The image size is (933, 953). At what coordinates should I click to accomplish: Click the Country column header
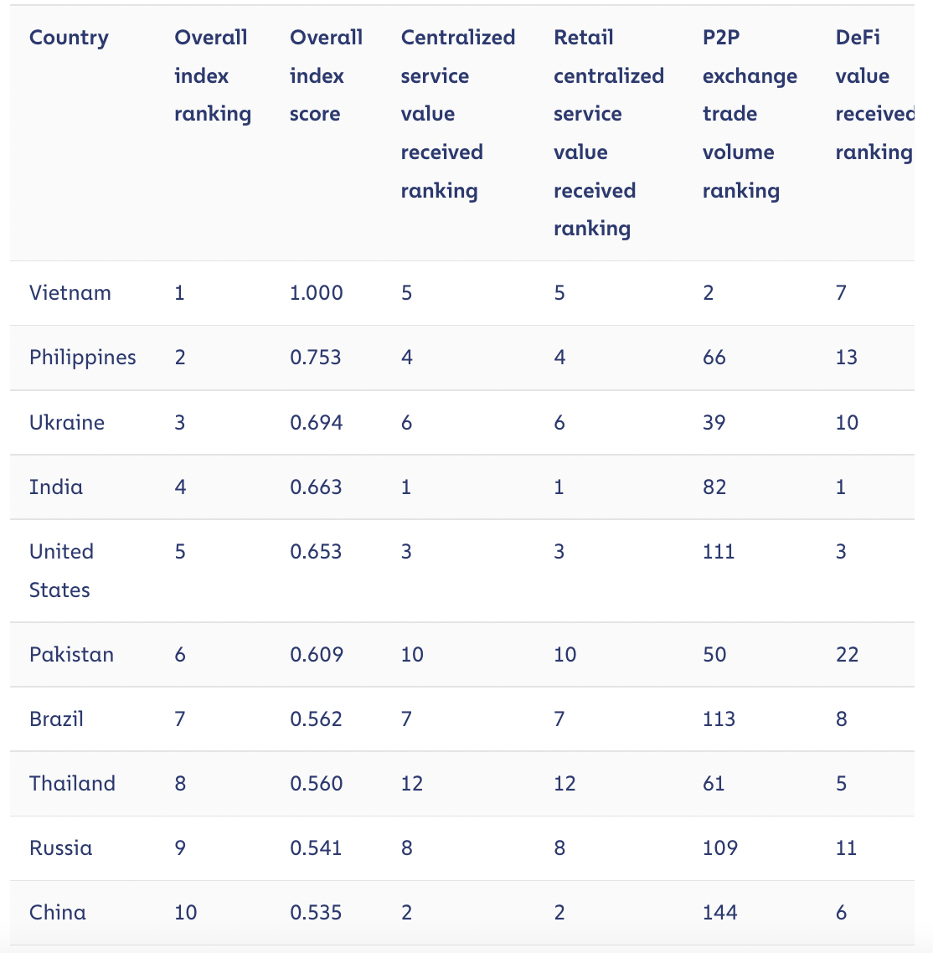[69, 38]
